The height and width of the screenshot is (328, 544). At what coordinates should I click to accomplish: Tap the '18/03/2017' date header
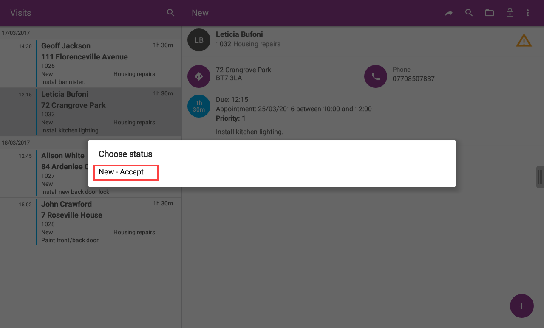16,143
